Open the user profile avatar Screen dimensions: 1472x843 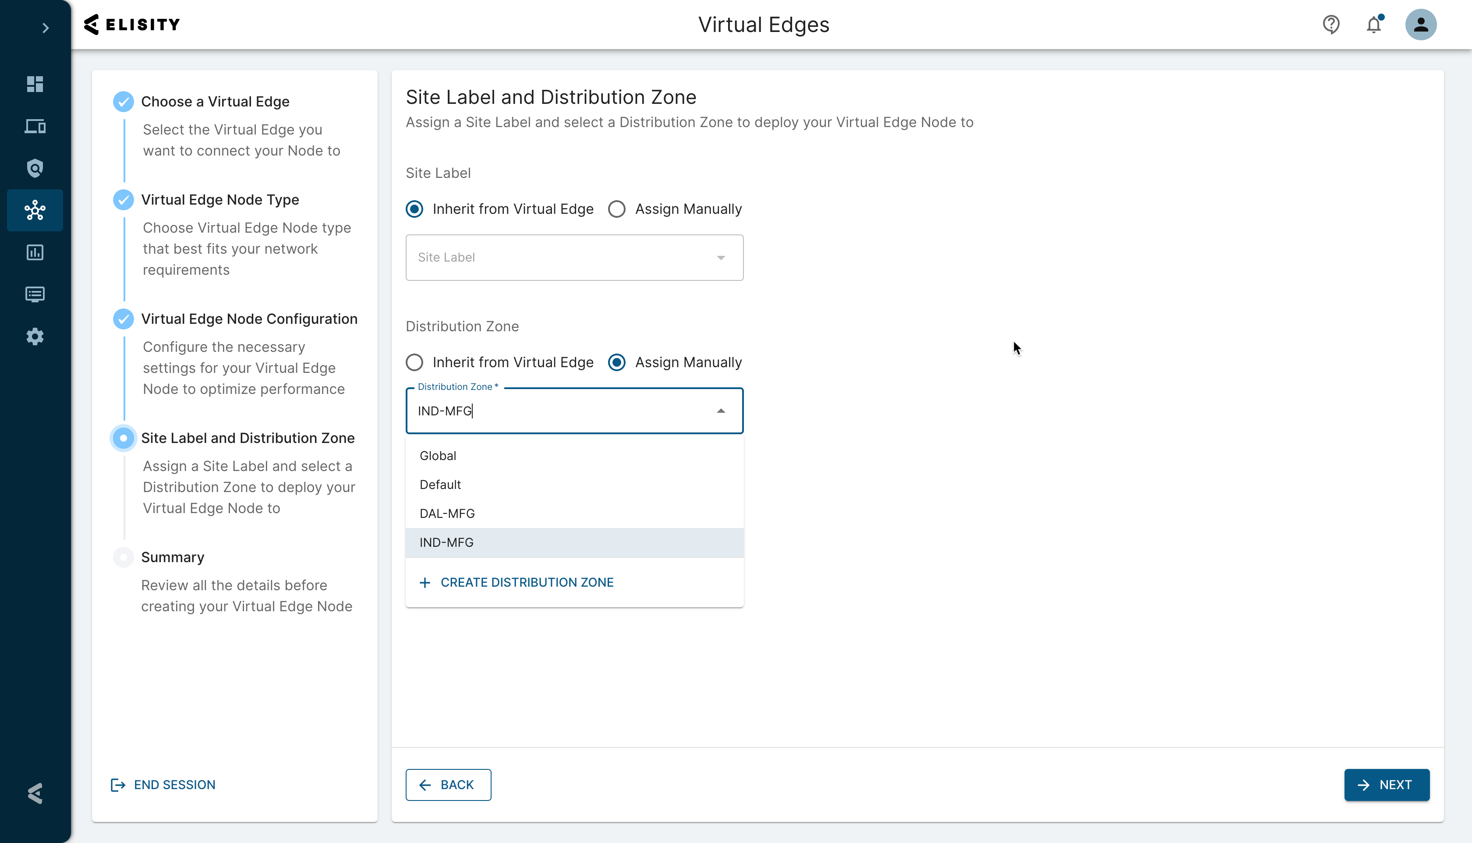tap(1420, 25)
